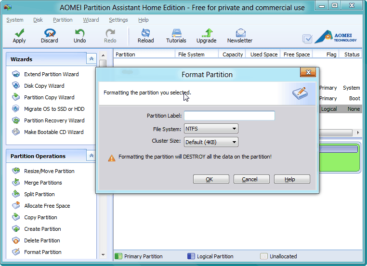Open the Settings menu
The width and height of the screenshot is (367, 266).
[x=118, y=20]
